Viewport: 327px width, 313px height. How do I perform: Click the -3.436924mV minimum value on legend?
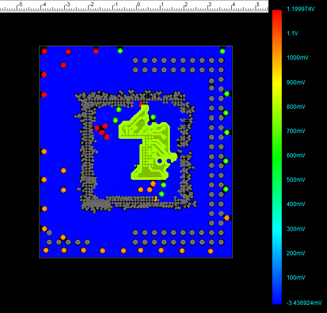pos(303,302)
